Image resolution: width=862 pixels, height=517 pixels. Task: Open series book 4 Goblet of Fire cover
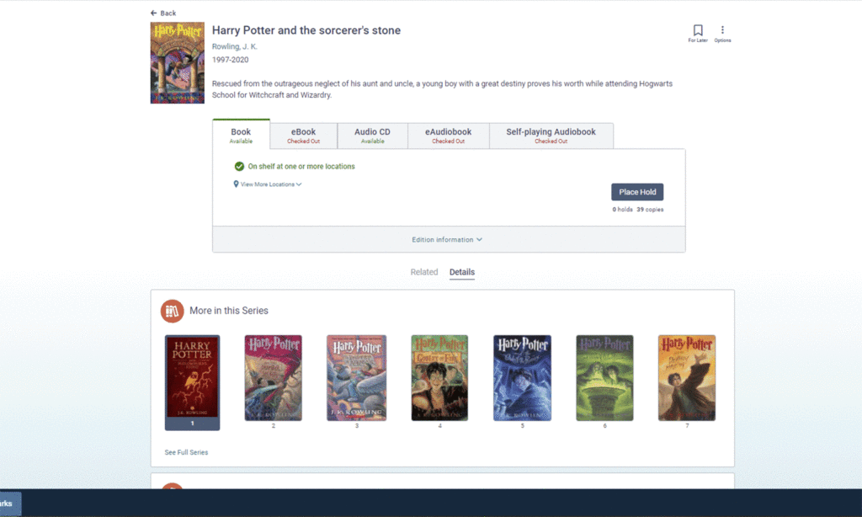click(x=439, y=378)
